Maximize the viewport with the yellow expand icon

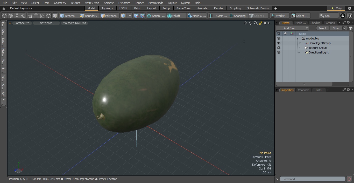(260, 23)
